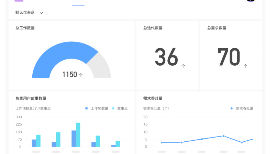Viewport: 275px width, 154px height.
Task: Click the number 36 in 总迭代数量
Action: click(x=166, y=57)
